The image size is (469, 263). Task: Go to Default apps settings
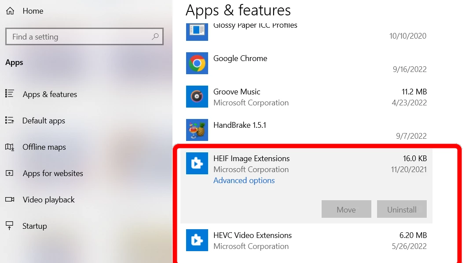[x=44, y=121]
